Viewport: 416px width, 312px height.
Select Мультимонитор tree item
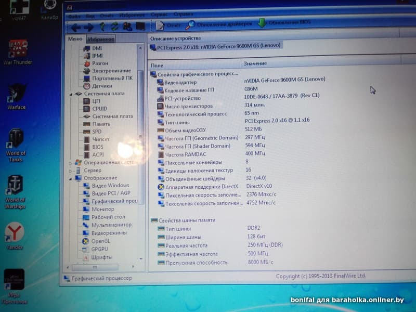point(107,225)
